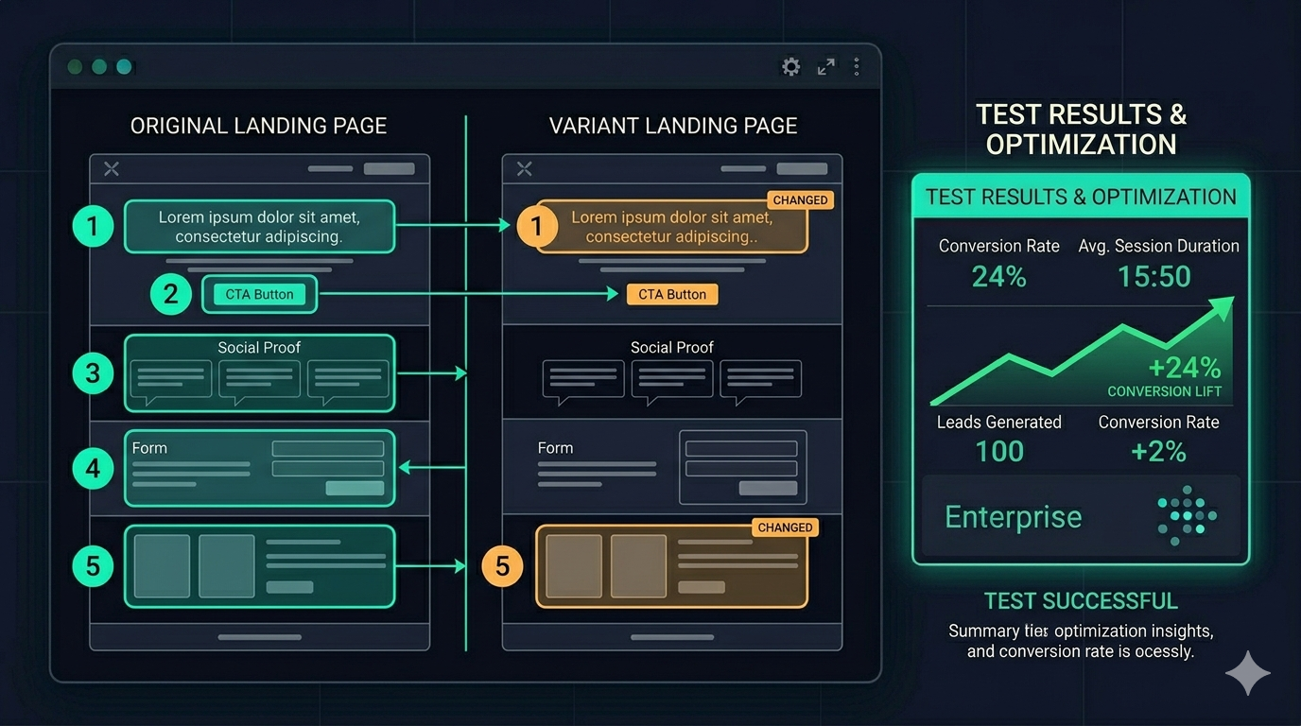Select the sparkle icon in bottom right corner
This screenshot has height=726, width=1301.
click(x=1247, y=672)
